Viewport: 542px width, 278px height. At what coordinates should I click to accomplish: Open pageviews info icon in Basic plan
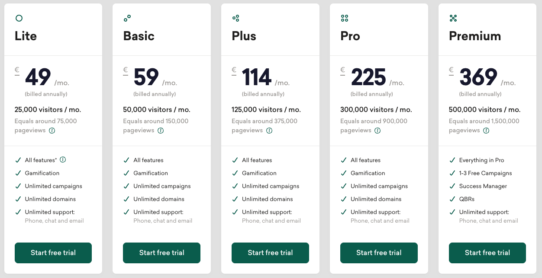(x=161, y=131)
